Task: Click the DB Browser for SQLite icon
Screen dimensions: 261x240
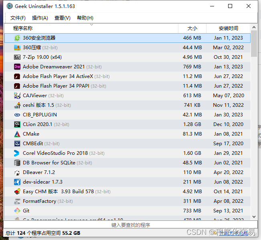Action: point(17,163)
